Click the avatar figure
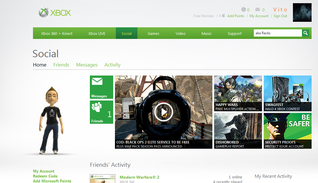 click(51, 121)
